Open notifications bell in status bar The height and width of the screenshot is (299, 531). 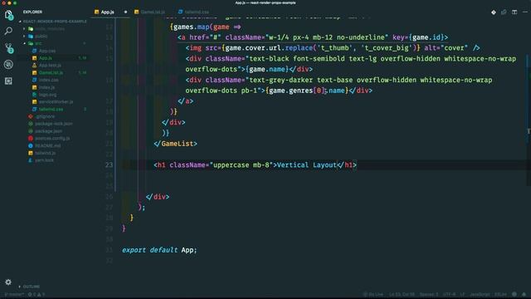point(524,295)
